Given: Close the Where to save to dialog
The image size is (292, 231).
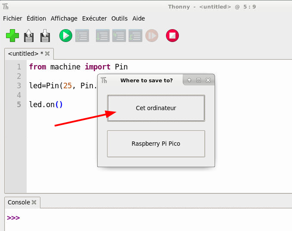Looking at the screenshot, I should (x=208, y=80).
